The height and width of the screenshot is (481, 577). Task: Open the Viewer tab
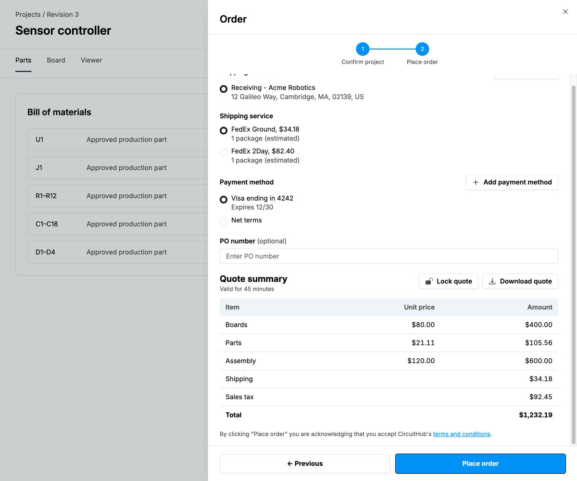91,61
